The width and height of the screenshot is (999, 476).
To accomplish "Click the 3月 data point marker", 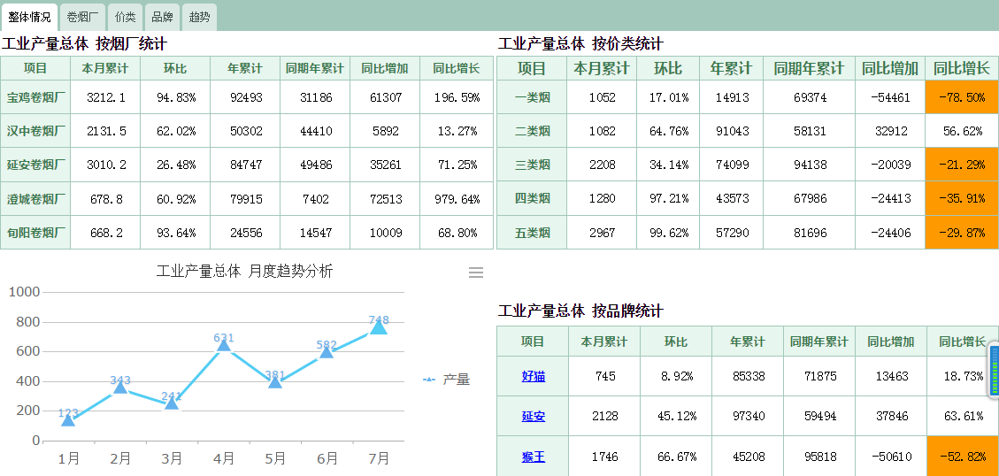I will 172,403.
